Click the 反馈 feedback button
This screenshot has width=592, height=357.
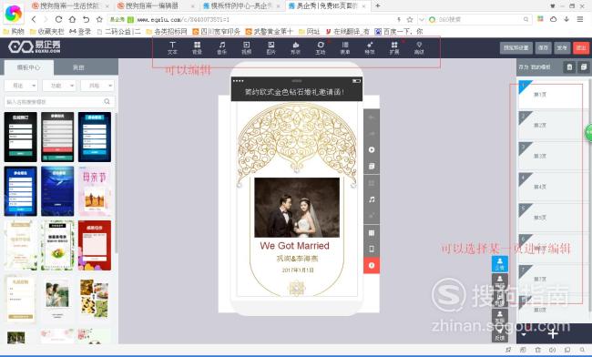(499, 335)
